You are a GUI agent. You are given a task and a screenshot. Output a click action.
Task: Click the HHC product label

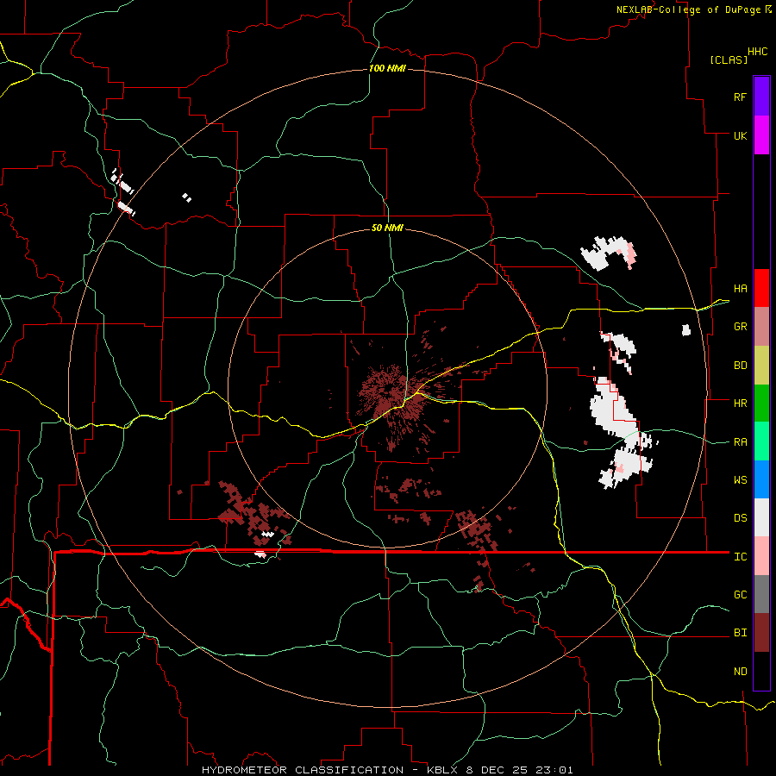point(757,52)
